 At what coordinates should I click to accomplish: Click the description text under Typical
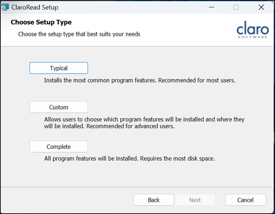coord(140,81)
